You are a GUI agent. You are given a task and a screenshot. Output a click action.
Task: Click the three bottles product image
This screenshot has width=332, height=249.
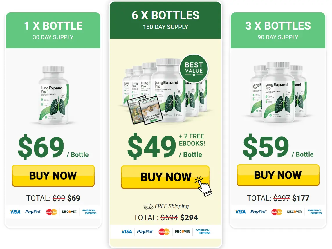pyautogui.click(x=278, y=92)
